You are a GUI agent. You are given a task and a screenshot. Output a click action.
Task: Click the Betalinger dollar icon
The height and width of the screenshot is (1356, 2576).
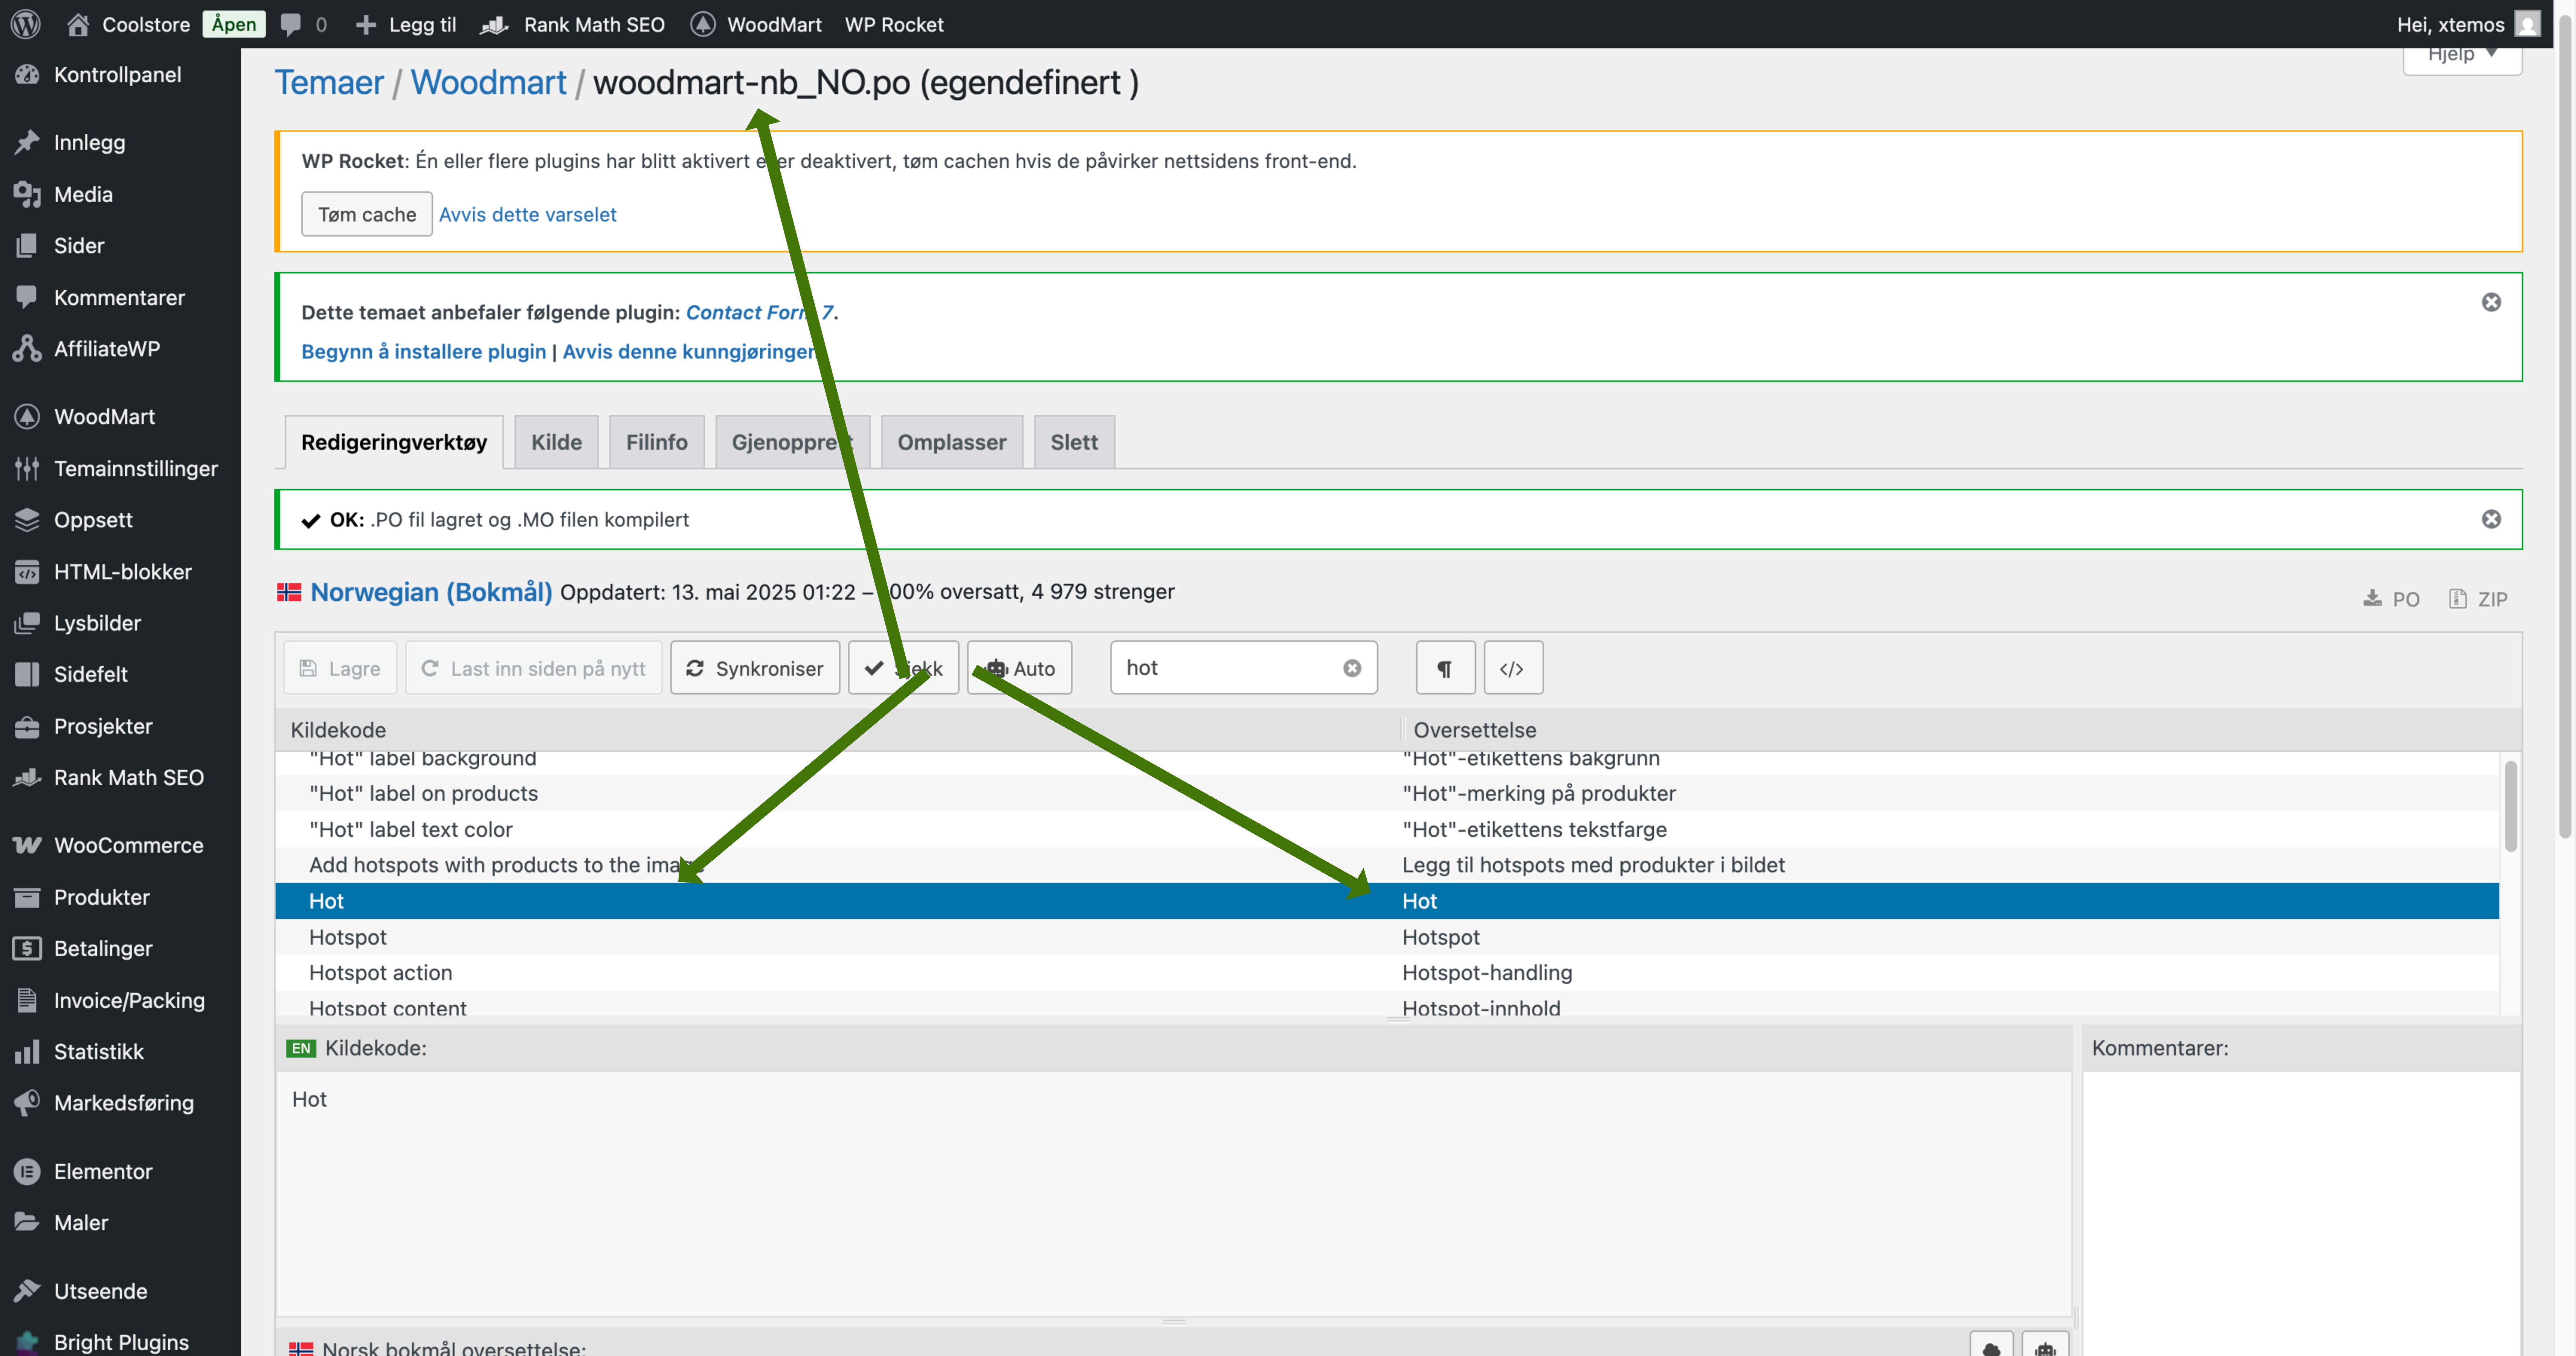(27, 948)
